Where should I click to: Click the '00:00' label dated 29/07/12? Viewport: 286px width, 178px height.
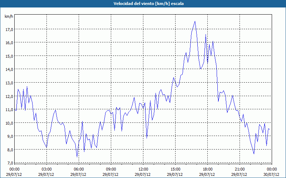[x=14, y=169]
